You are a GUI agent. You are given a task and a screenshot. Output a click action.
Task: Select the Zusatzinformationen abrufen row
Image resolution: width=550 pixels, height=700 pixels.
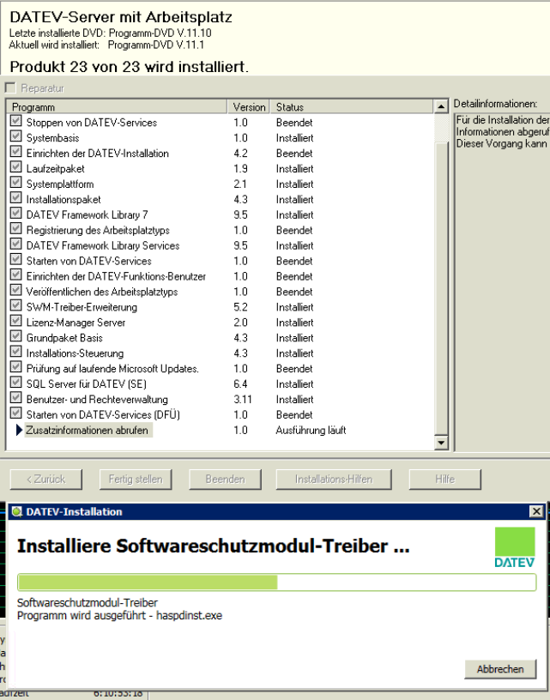(x=221, y=431)
